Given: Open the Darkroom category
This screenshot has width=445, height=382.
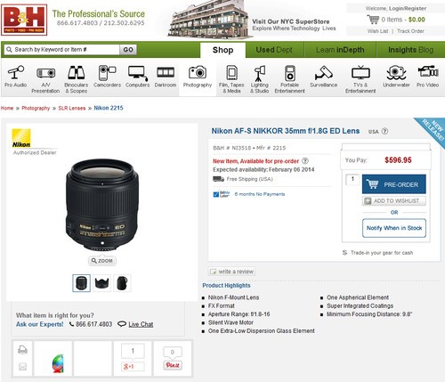Looking at the screenshot, I should point(166,77).
